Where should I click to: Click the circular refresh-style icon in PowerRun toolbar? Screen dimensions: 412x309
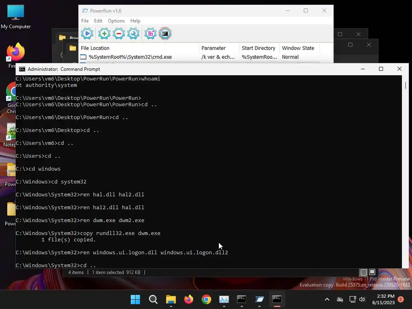pyautogui.click(x=133, y=34)
